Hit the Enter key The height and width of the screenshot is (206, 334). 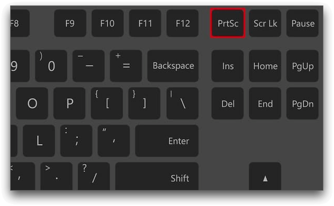(x=167, y=141)
